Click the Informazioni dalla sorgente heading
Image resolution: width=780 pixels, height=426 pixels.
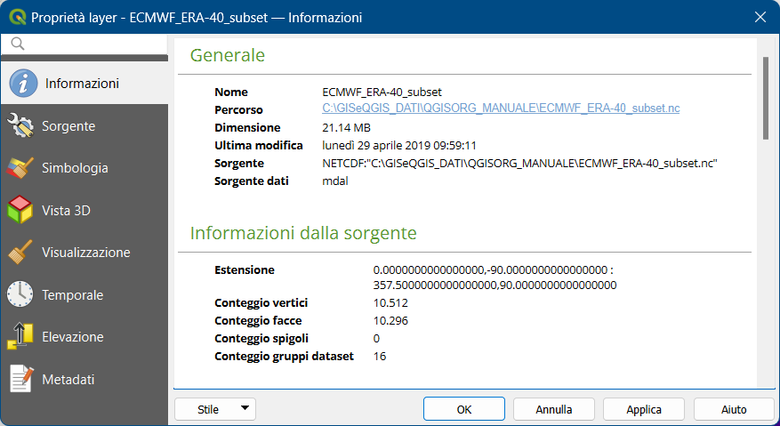[x=303, y=233]
